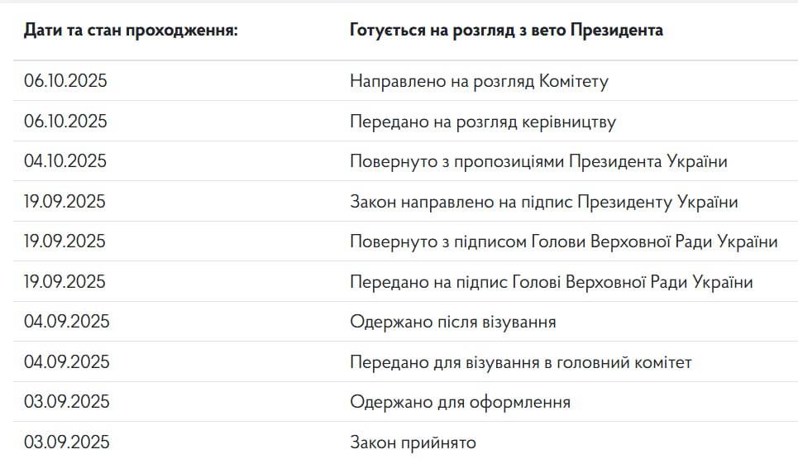Click 'Передано для візування в головний комітет'
798x459 pixels.
pyautogui.click(x=520, y=362)
